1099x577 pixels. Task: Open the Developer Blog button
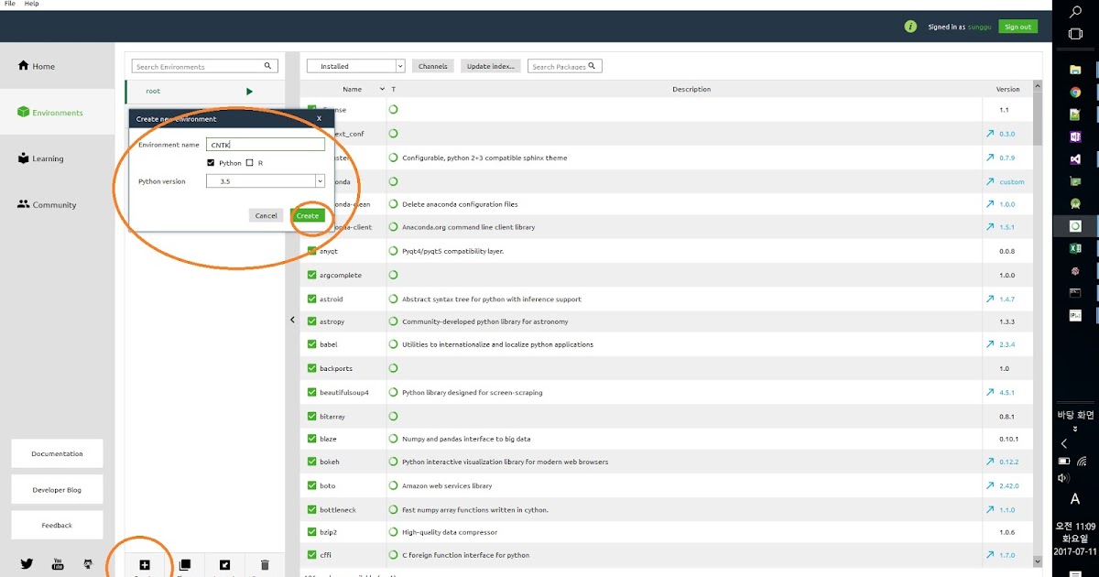pyautogui.click(x=57, y=489)
